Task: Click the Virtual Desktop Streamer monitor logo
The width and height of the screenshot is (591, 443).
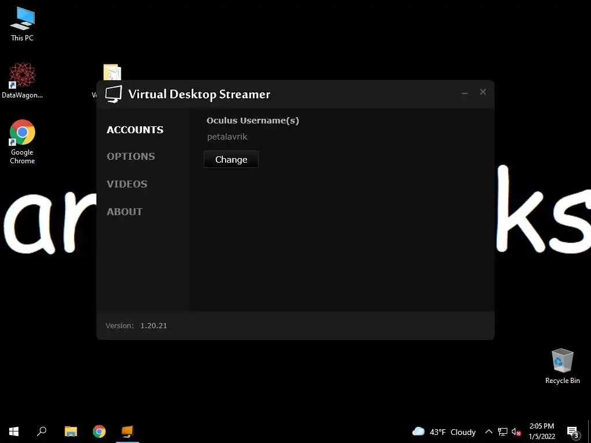Action: (114, 94)
